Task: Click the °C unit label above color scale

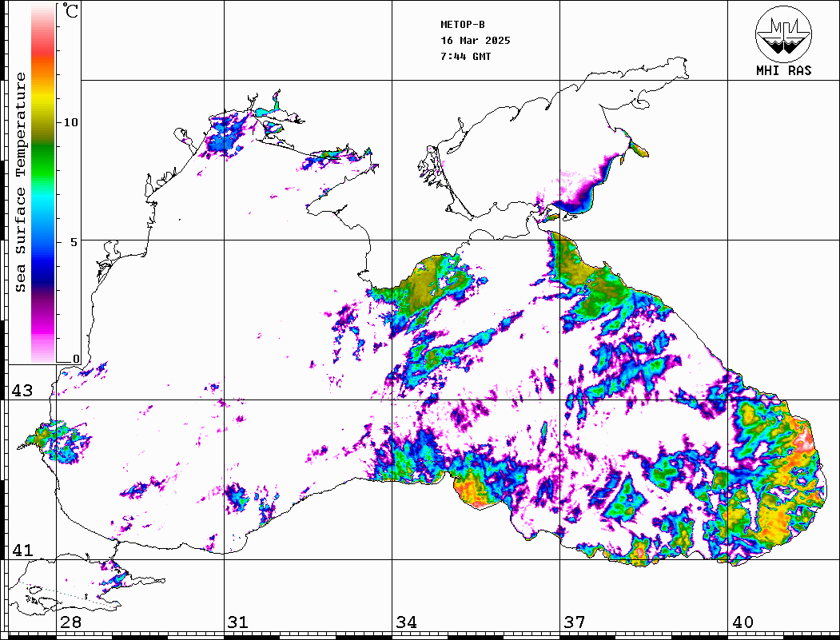Action: point(70,10)
